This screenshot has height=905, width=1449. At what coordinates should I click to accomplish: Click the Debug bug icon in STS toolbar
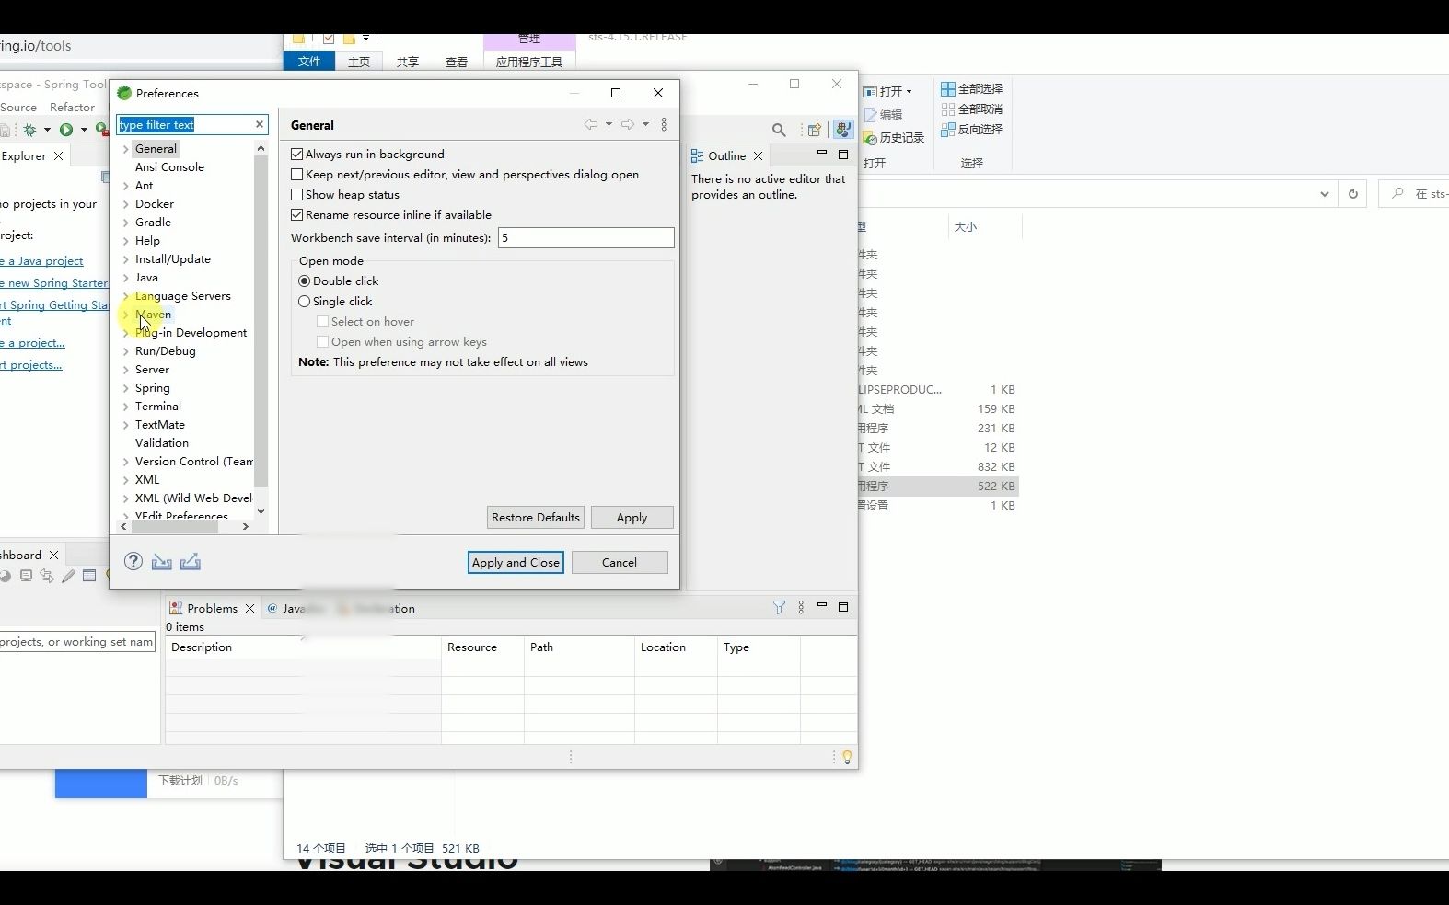tap(30, 130)
